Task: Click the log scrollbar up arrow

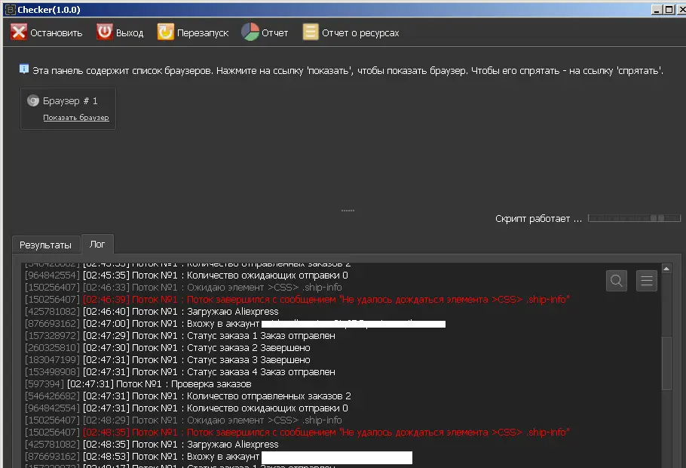Action: tap(666, 269)
